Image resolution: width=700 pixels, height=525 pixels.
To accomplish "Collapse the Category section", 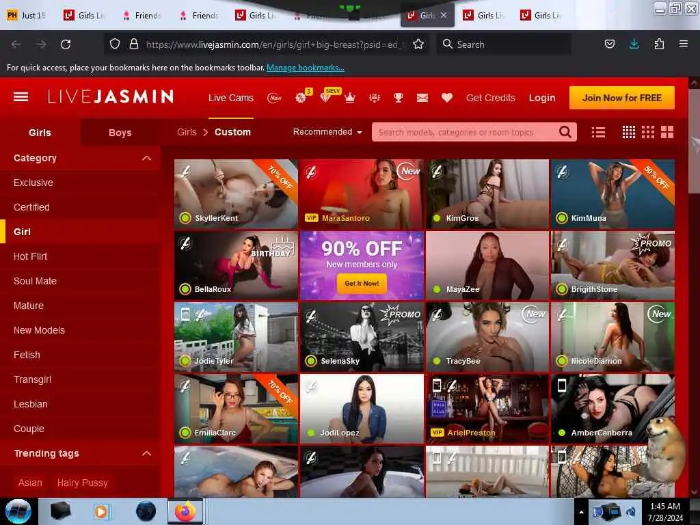I will [x=146, y=158].
